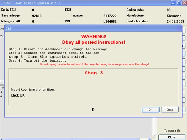187x140 pixels.
Task: Click the 'Step 3: Turn the ignition switch' line
Action: (x=48, y=57)
